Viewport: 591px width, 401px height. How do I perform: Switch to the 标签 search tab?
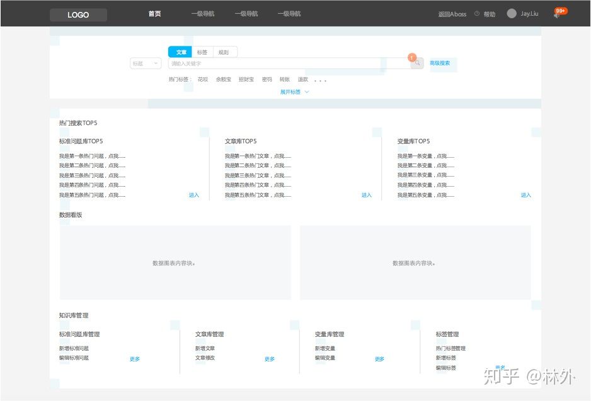coord(202,52)
